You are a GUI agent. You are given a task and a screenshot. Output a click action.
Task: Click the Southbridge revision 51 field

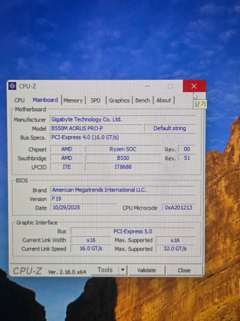187,158
